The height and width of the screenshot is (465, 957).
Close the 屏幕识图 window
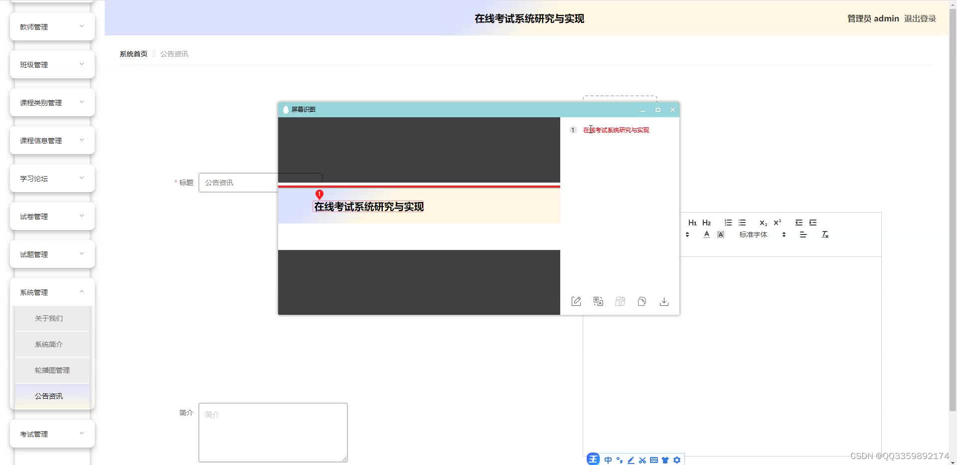(x=673, y=110)
